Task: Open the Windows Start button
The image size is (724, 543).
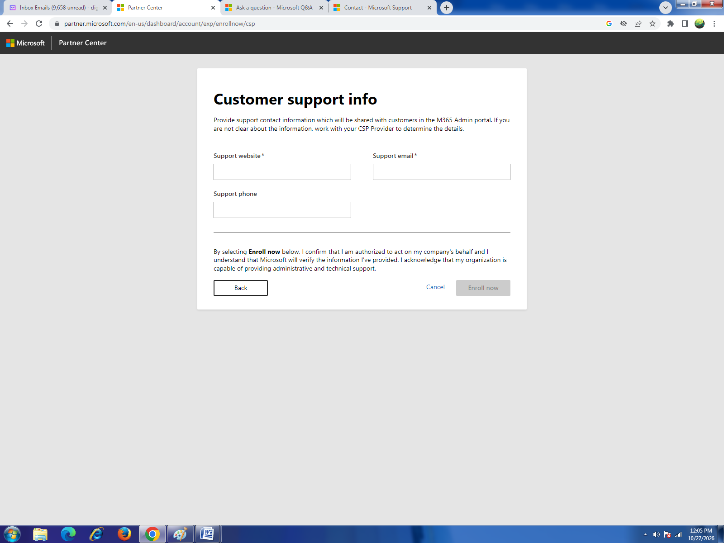Action: (x=12, y=534)
